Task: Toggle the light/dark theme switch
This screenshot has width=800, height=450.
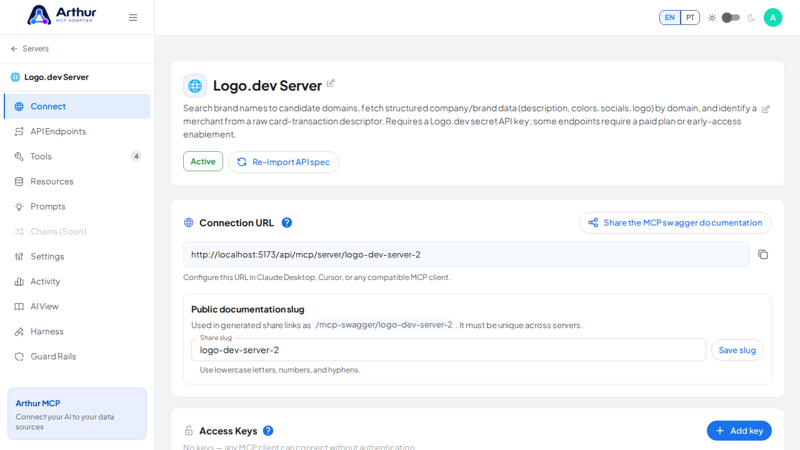Action: pyautogui.click(x=731, y=17)
